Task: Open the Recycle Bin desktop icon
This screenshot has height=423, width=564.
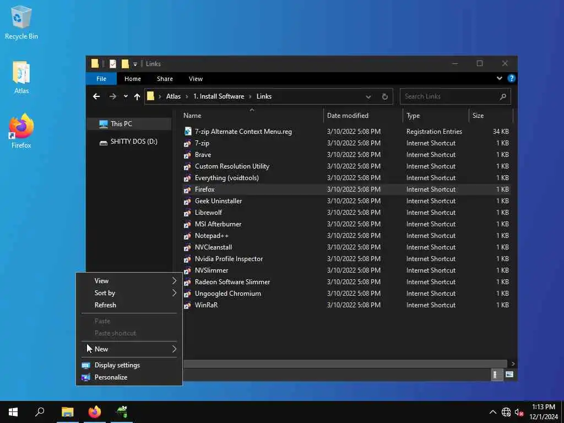Action: point(21,22)
